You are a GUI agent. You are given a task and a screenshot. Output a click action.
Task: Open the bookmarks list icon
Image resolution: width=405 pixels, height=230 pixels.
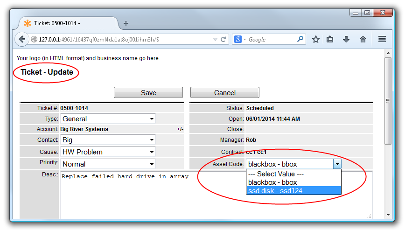coord(330,40)
